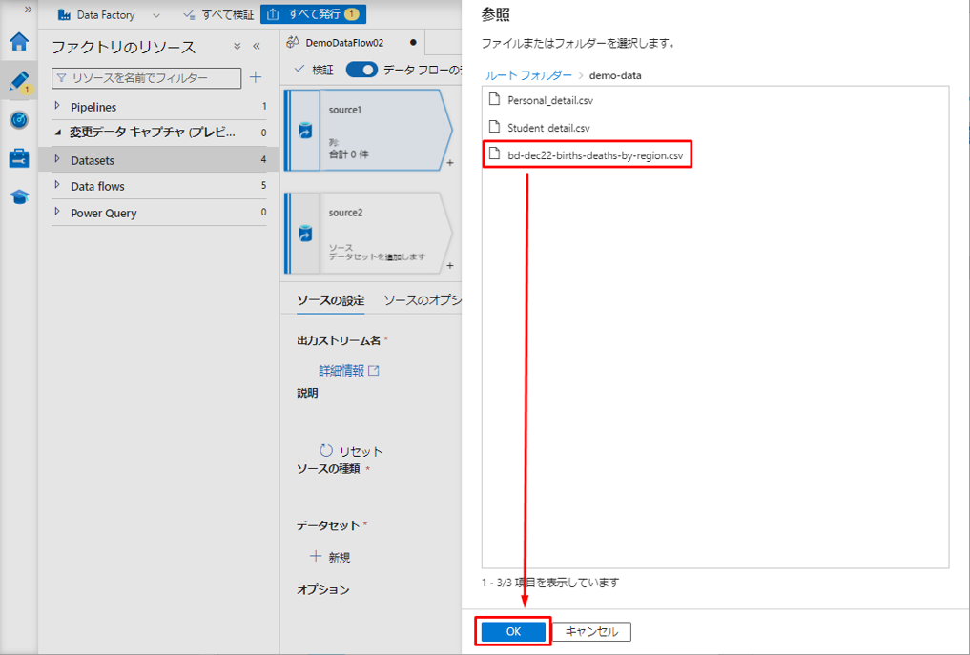The height and width of the screenshot is (655, 970).
Task: Switch to ソースの設定 tab
Action: (330, 300)
